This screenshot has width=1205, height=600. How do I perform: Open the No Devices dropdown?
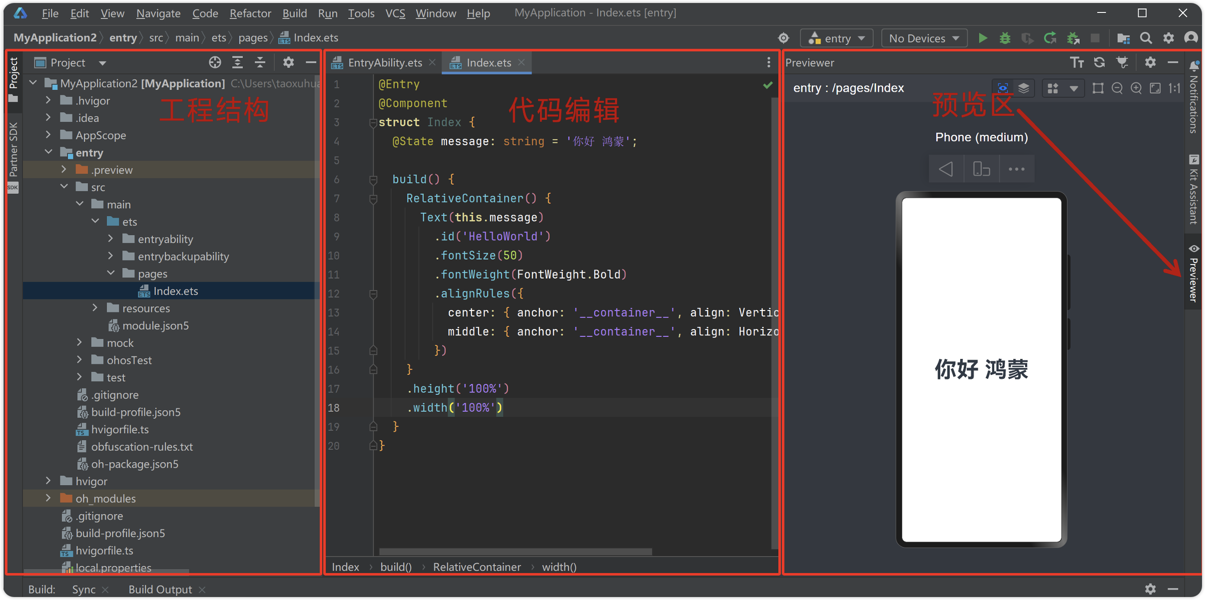924,38
